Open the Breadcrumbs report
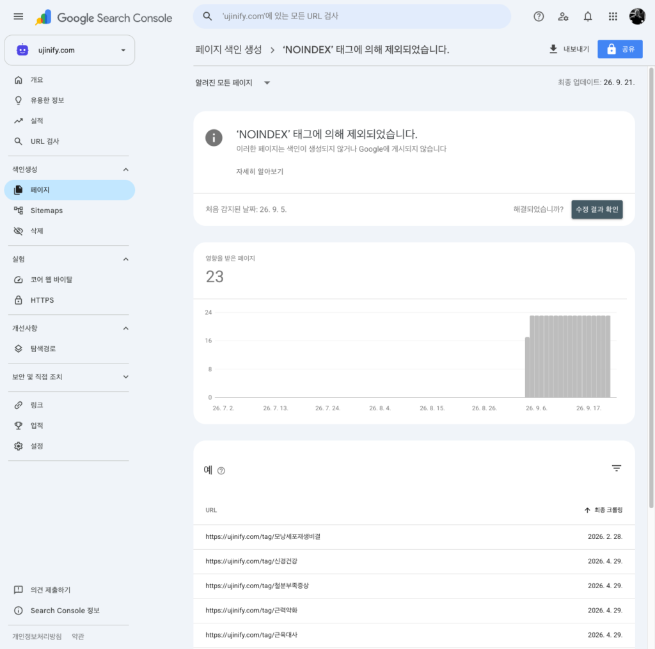The image size is (655, 649). tap(69, 349)
